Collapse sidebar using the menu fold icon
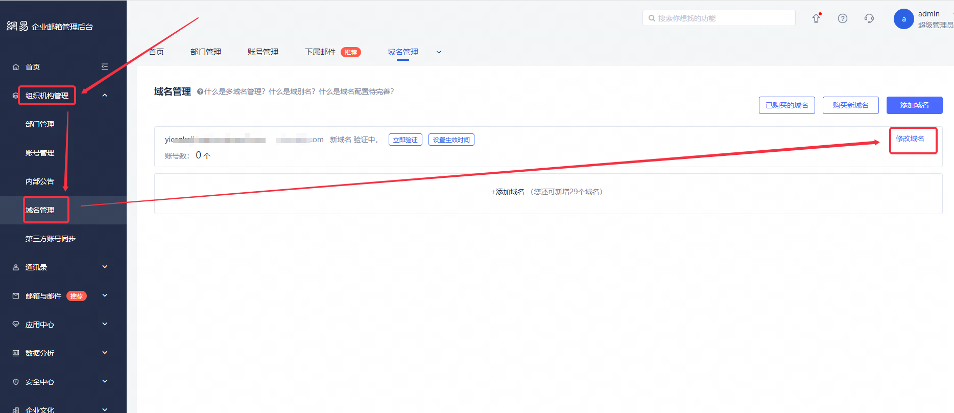 pos(105,66)
